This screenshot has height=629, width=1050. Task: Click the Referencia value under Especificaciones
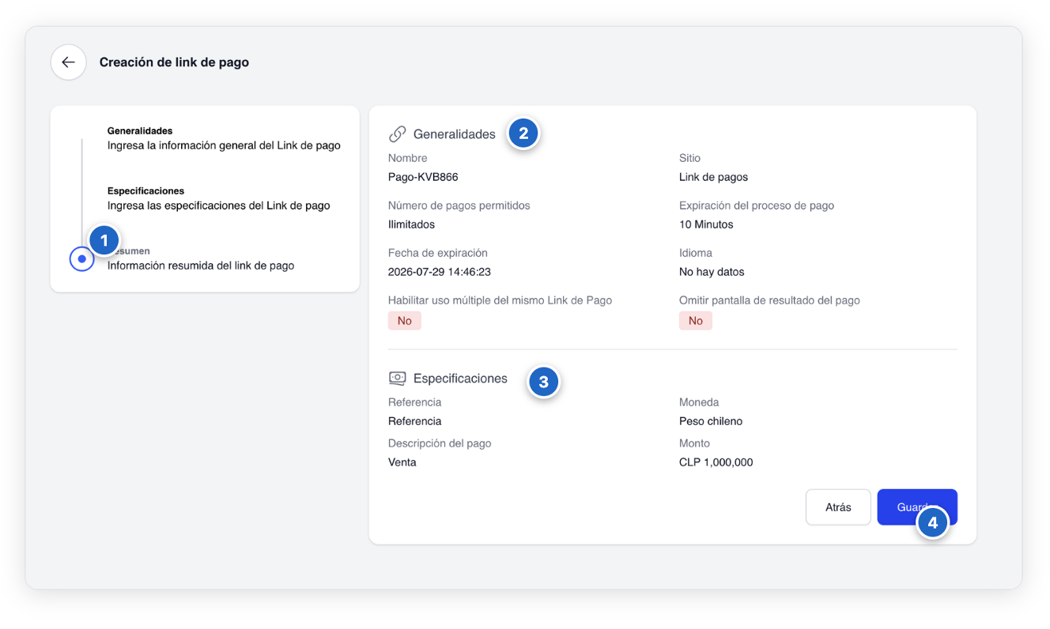pos(415,421)
